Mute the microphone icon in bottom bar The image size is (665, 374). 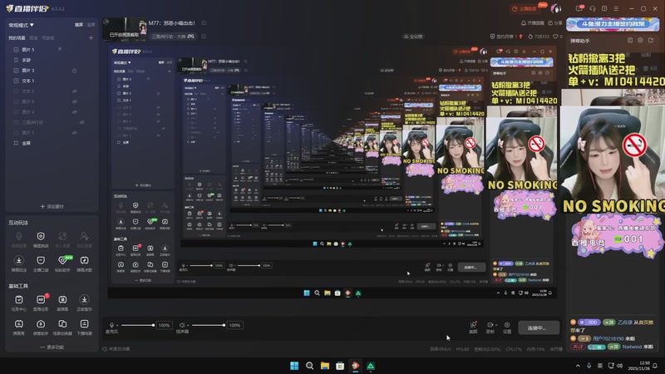coord(111,325)
